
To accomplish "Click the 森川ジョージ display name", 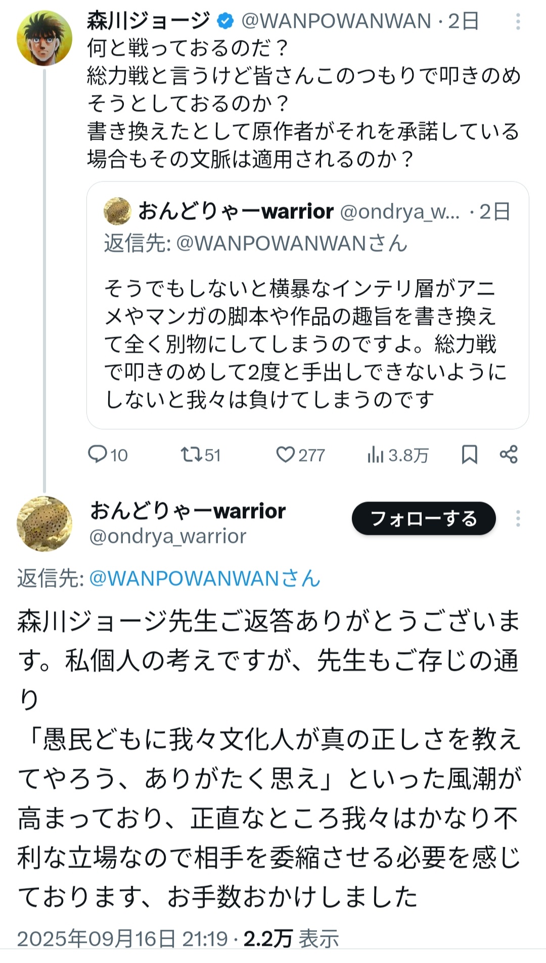I will pyautogui.click(x=149, y=21).
